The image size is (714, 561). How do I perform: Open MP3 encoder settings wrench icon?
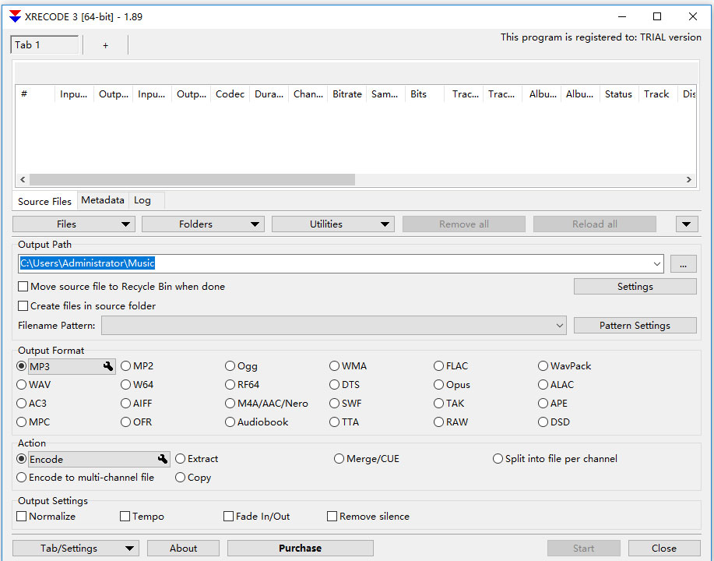click(x=108, y=366)
